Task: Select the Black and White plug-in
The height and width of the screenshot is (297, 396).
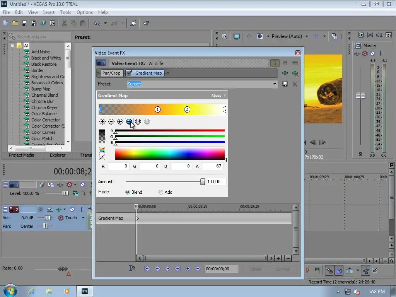Action: click(46, 58)
